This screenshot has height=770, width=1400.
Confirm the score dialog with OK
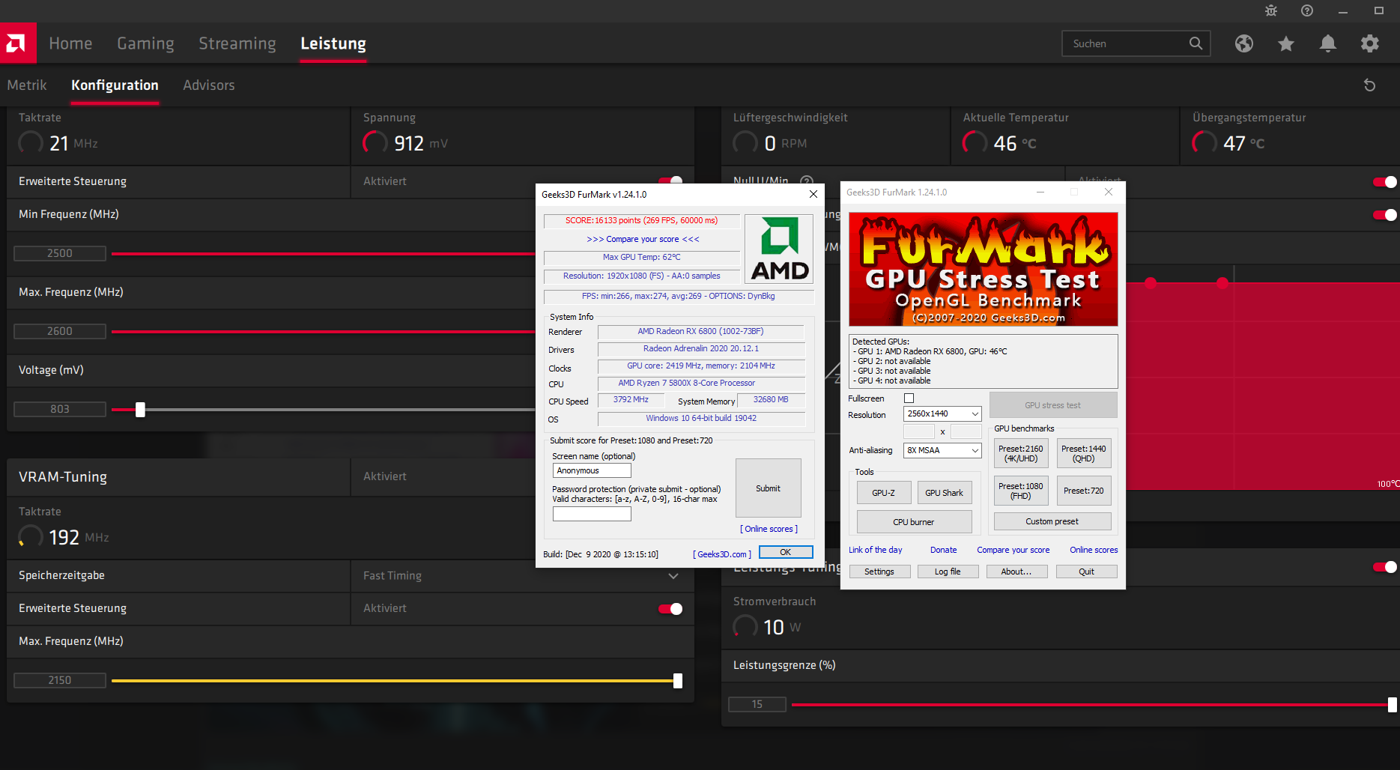click(786, 552)
